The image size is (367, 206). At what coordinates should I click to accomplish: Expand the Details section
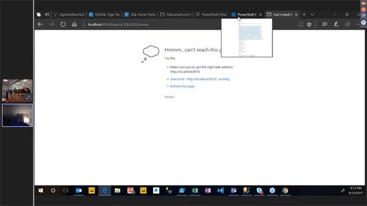[x=169, y=97]
